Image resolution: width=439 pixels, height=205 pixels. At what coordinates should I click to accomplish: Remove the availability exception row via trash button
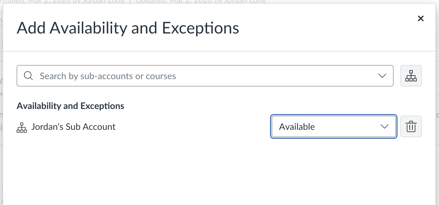point(411,126)
